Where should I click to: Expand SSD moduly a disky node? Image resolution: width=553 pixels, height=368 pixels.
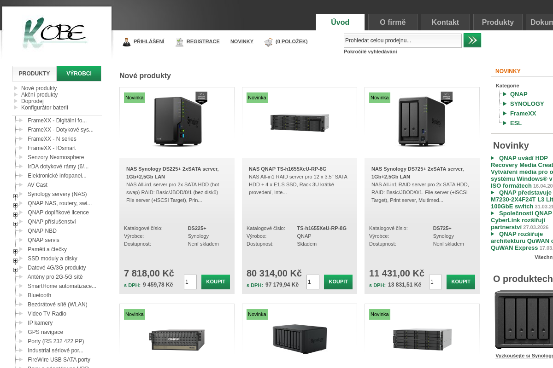[15, 261]
